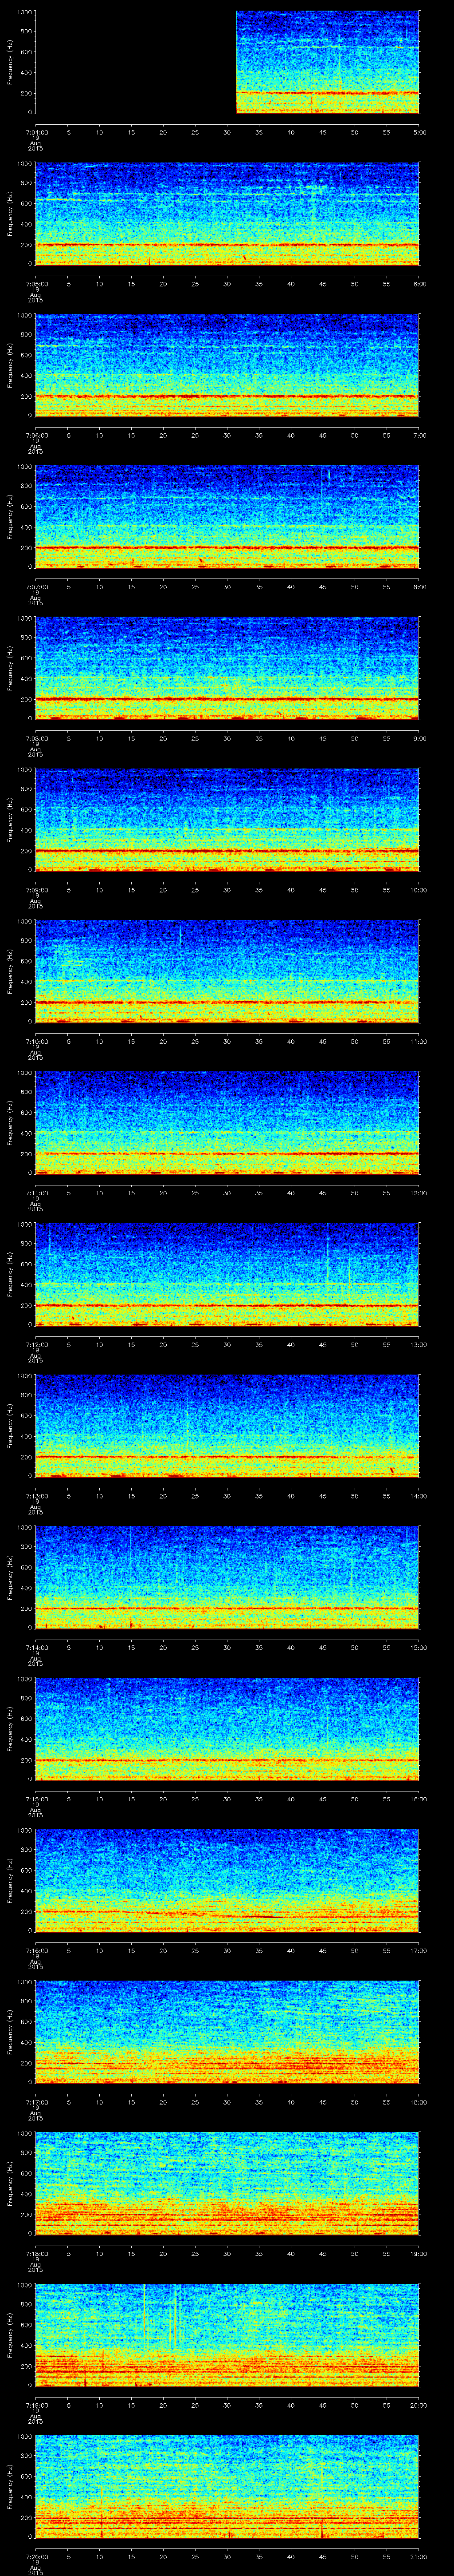Click the "6:00" end time label

(x=419, y=284)
